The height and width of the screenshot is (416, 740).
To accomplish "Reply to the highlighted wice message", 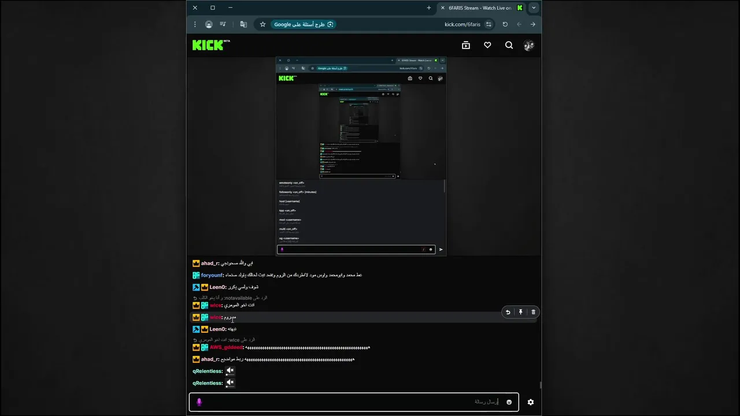I will (508, 312).
